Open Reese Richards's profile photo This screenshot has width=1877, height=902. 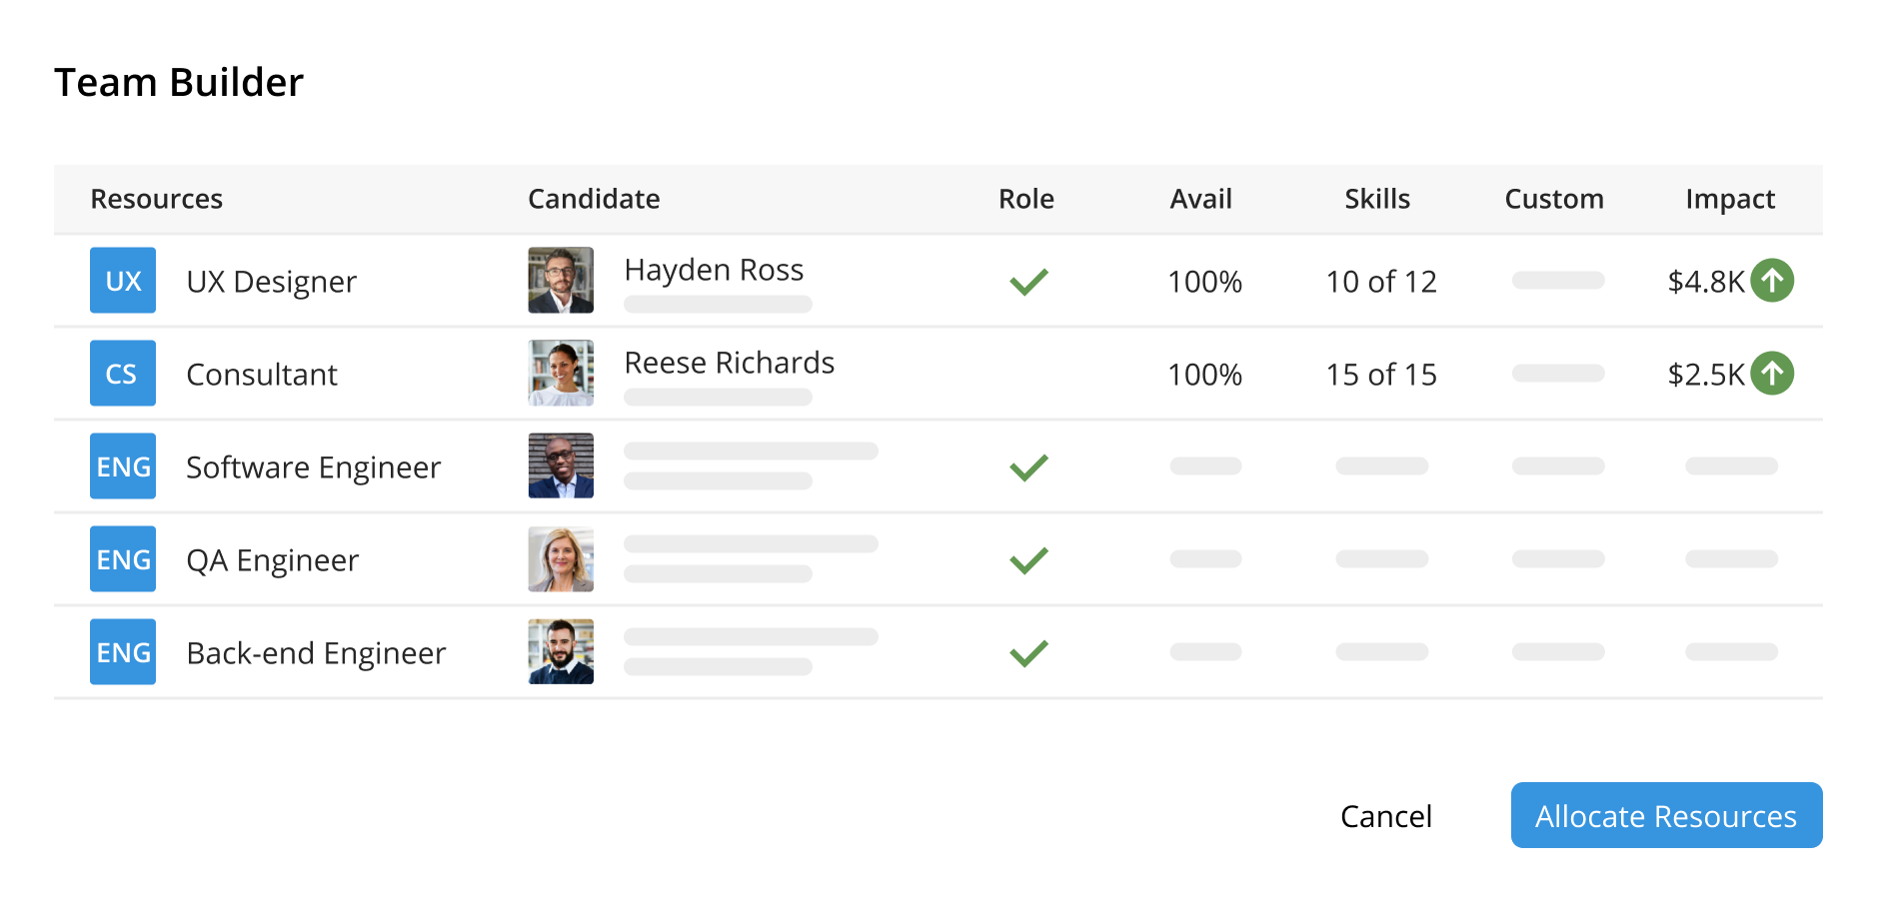pos(560,374)
